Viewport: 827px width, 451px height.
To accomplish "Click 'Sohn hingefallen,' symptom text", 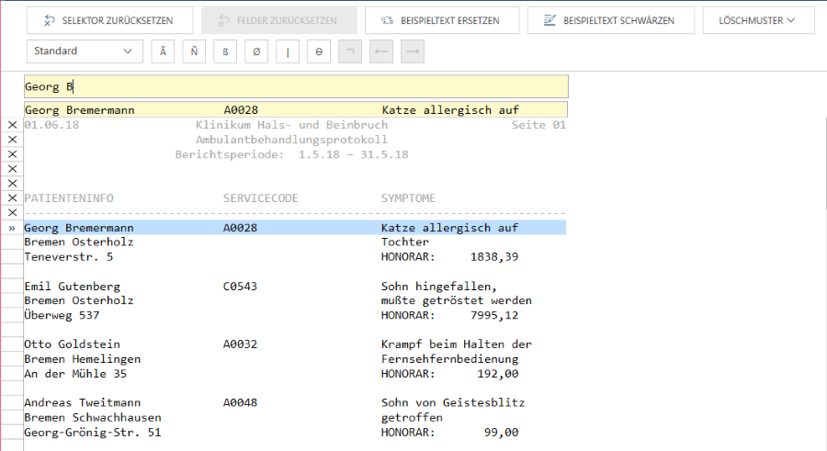I will [x=439, y=287].
